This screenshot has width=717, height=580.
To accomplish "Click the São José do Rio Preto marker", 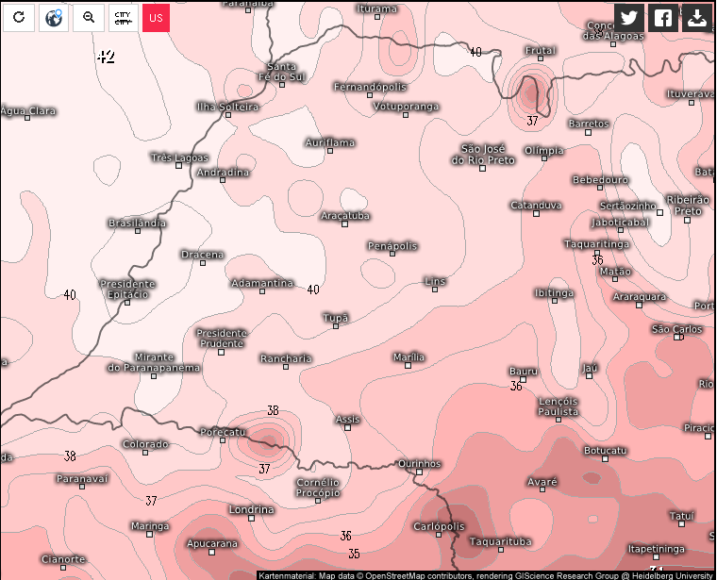I will click(482, 169).
